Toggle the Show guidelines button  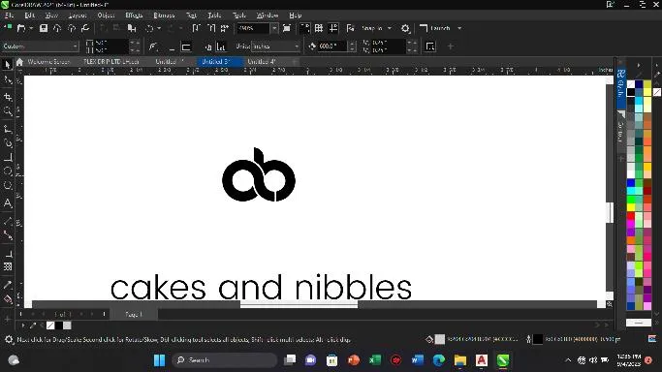[333, 28]
